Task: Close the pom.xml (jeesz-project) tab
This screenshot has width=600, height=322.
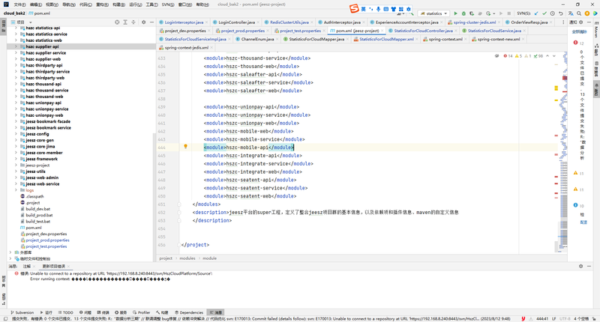Action: pyautogui.click(x=382, y=31)
